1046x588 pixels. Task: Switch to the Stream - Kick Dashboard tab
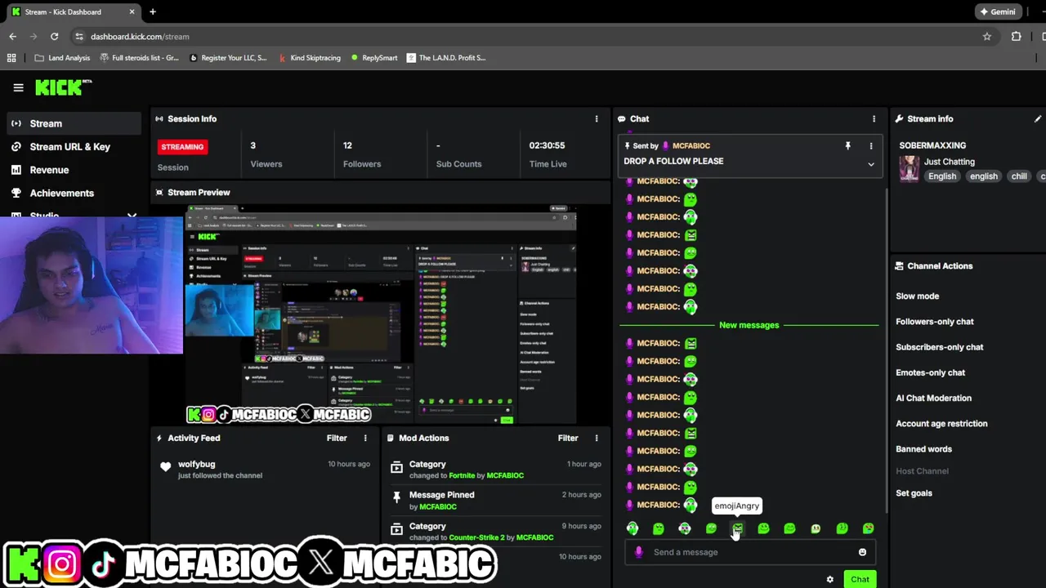pyautogui.click(x=74, y=12)
